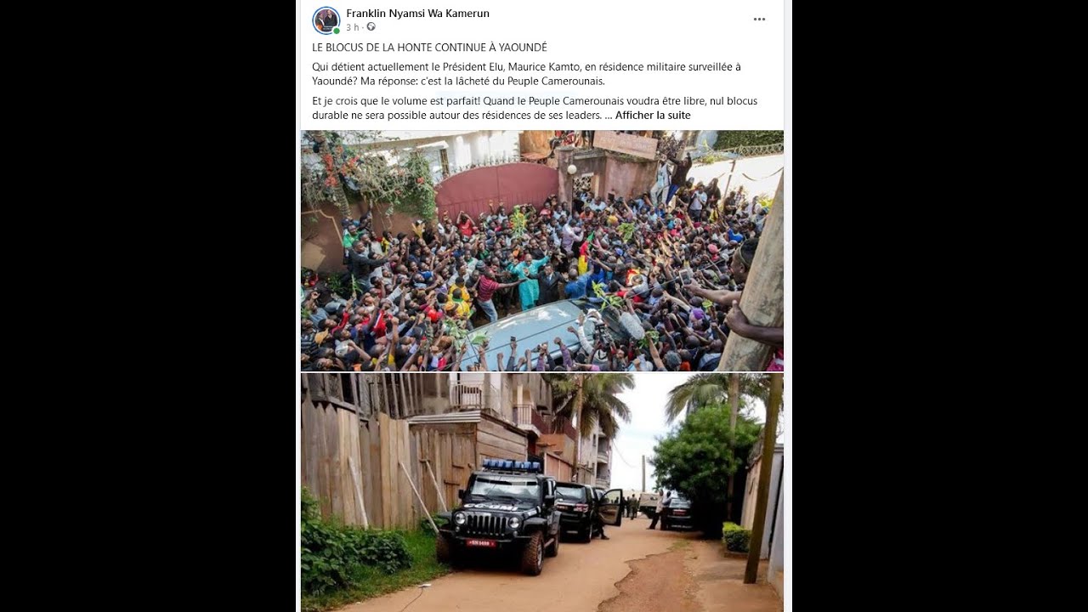Click the blue light bar atop the Jeep

[513, 465]
